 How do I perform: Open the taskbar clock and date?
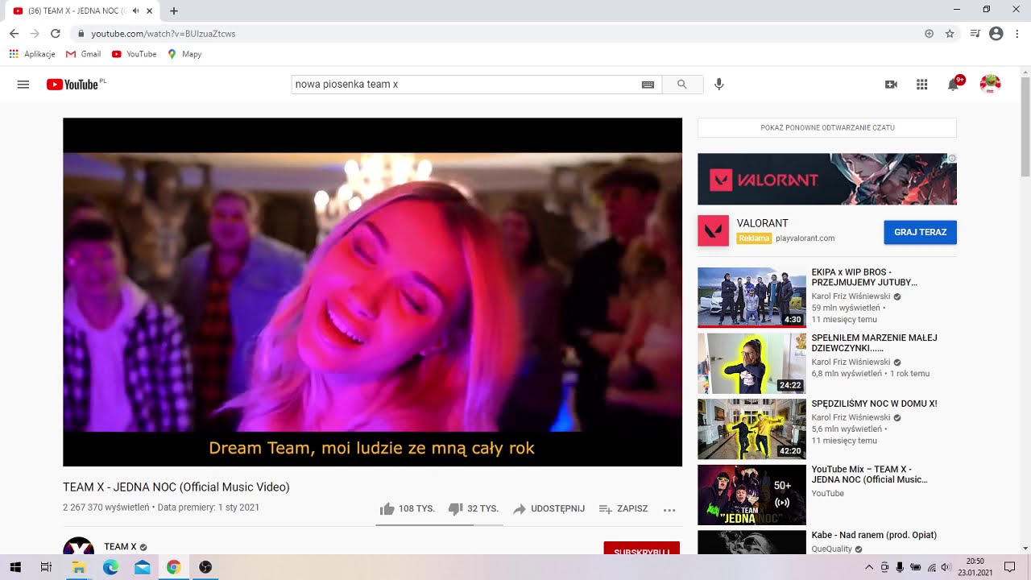pos(975,567)
